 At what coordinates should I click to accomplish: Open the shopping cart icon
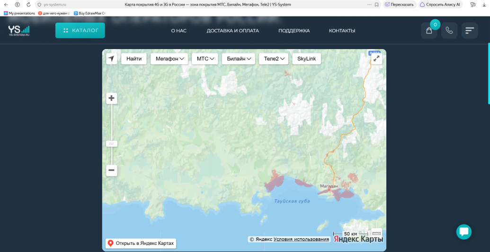coord(429,31)
